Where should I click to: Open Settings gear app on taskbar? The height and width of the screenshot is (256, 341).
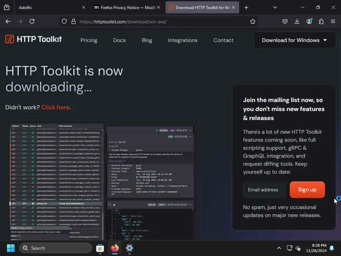[130, 248]
